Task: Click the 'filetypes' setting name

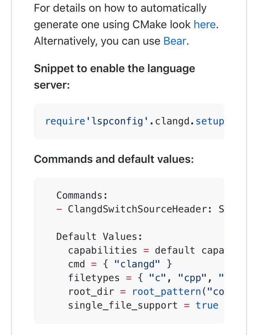Action: [x=94, y=278]
